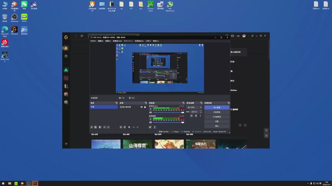Click the Properties button above Sources panel
The width and height of the screenshot is (332, 186).
pos(122,98)
